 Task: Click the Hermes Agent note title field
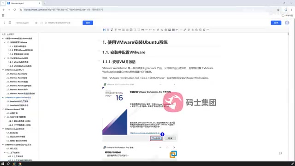pos(22,23)
